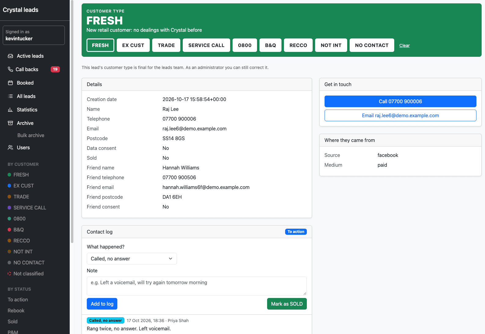Image resolution: width=485 pixels, height=334 pixels.
Task: Choose NO CONTACT customer type
Action: click(x=372, y=45)
